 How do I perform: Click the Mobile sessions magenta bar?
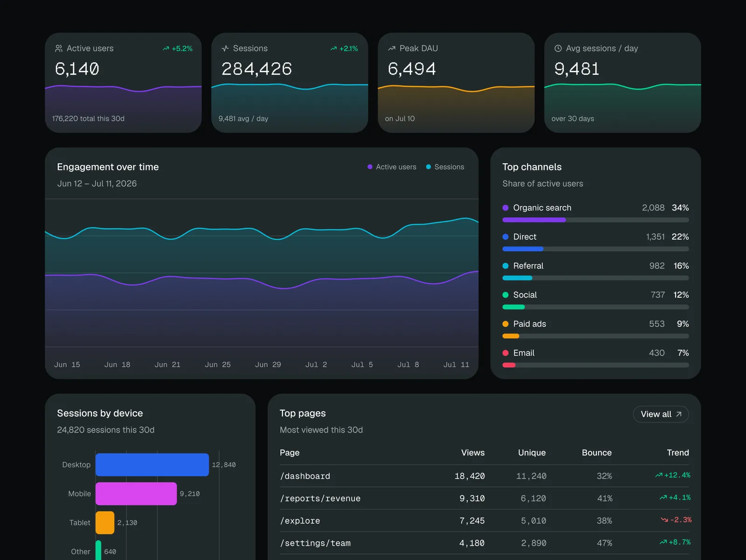coord(136,494)
